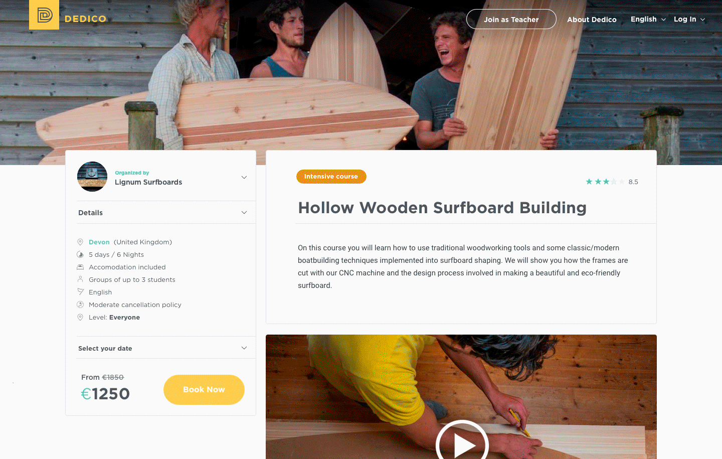Viewport: 722px width, 459px height.
Task: Click the person icon beside Groups of up to 3
Action: pyautogui.click(x=80, y=279)
